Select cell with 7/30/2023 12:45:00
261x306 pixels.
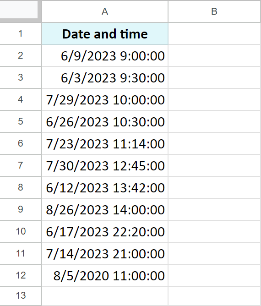[105, 165]
